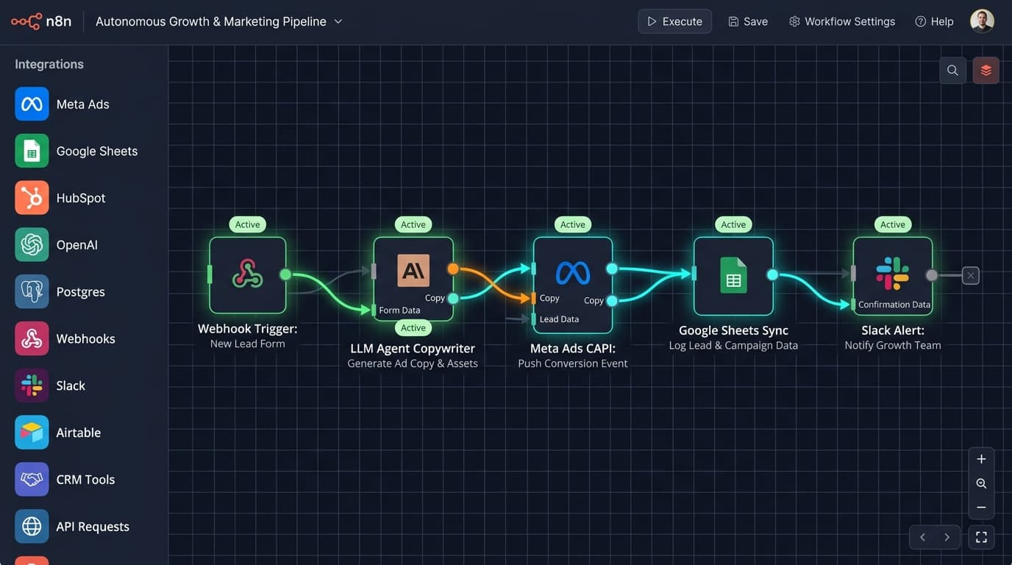Fit canvas to view fullscreen icon
1012x565 pixels.
click(981, 537)
